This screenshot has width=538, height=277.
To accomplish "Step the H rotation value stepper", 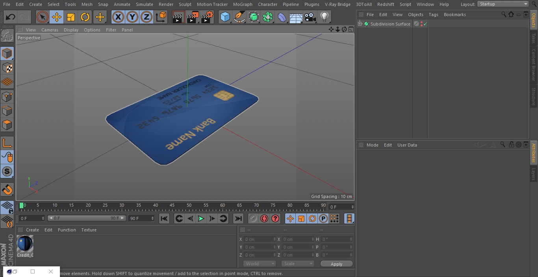I will 351,239.
